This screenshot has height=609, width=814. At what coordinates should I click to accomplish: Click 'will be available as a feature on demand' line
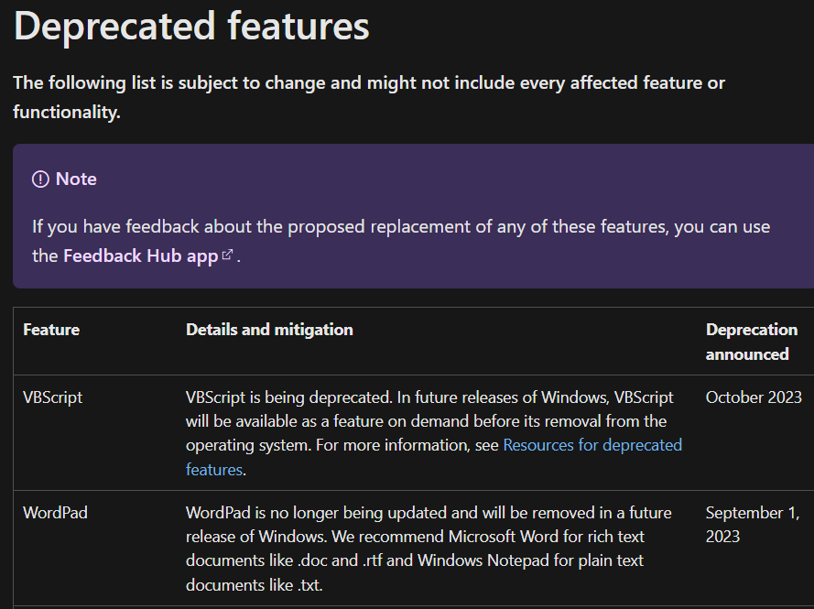coord(426,421)
